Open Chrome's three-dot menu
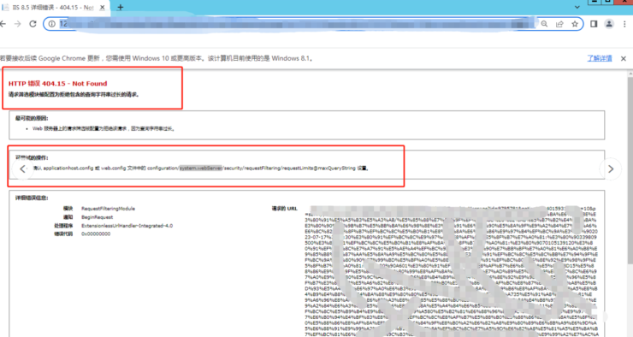This screenshot has height=337, width=633. 624,24
